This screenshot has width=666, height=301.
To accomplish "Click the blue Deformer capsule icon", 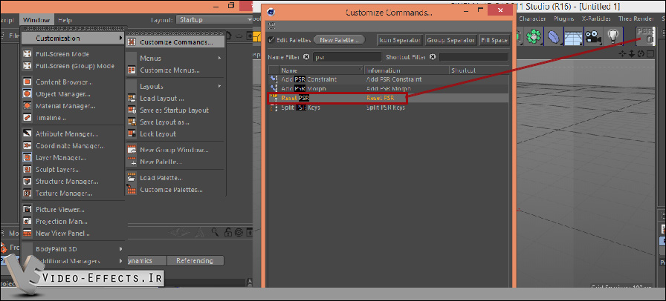I will click(554, 36).
